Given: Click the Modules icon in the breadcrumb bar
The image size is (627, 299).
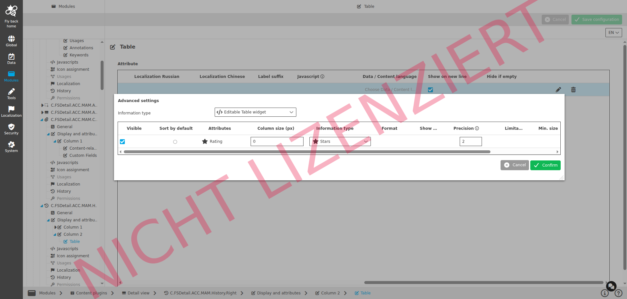Looking at the screenshot, I should coord(32,293).
